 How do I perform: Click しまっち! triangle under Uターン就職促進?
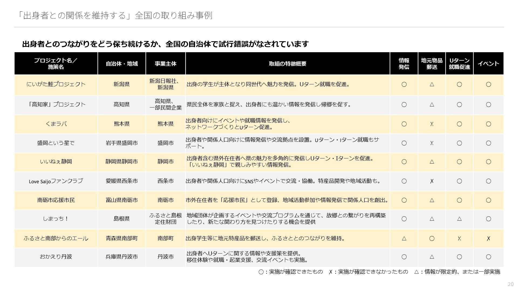(459, 219)
